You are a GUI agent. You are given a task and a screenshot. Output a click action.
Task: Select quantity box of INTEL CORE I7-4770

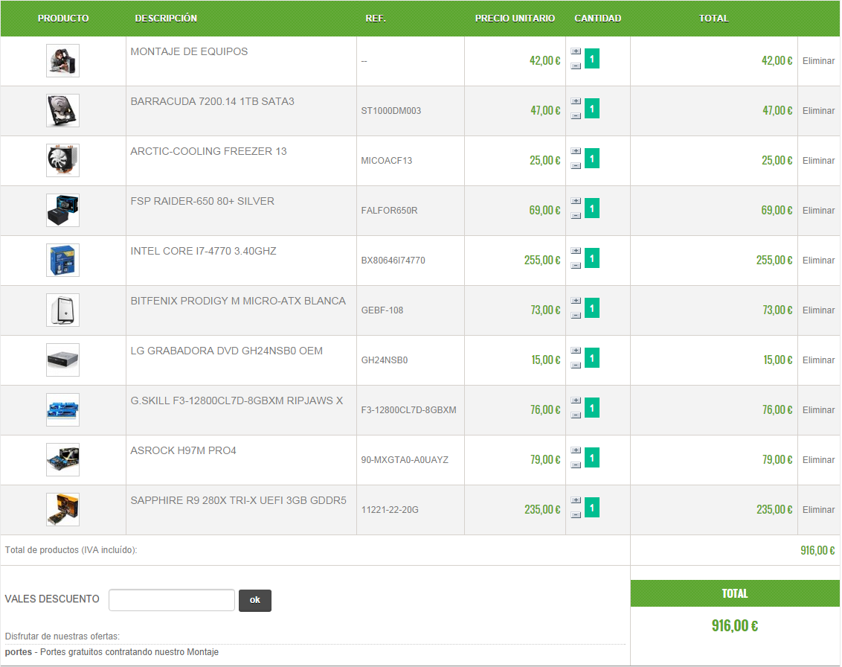click(x=592, y=258)
